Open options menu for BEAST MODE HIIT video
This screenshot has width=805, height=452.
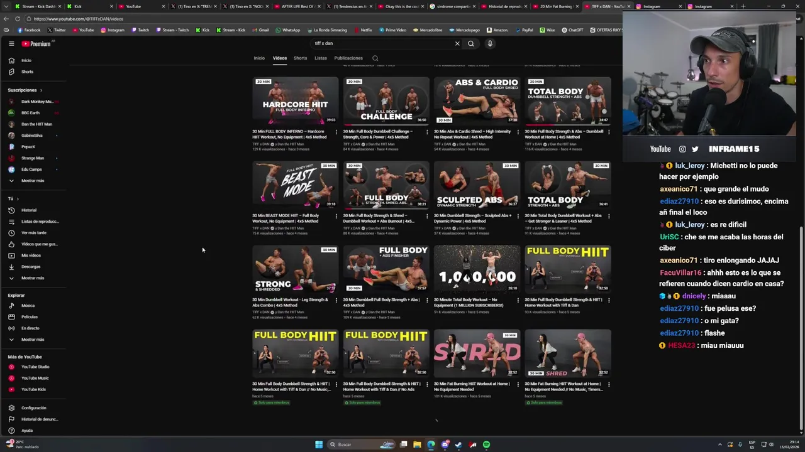[x=336, y=216]
